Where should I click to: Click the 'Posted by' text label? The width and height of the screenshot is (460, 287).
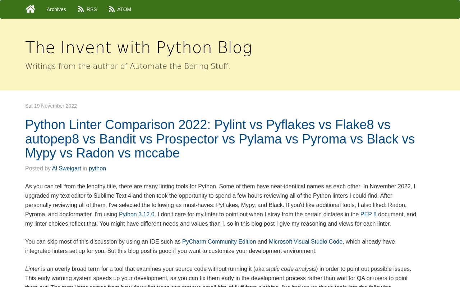pyautogui.click(x=38, y=169)
